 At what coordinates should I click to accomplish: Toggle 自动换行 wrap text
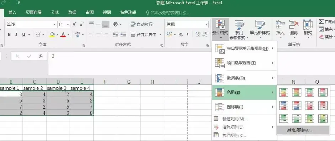click(x=142, y=25)
